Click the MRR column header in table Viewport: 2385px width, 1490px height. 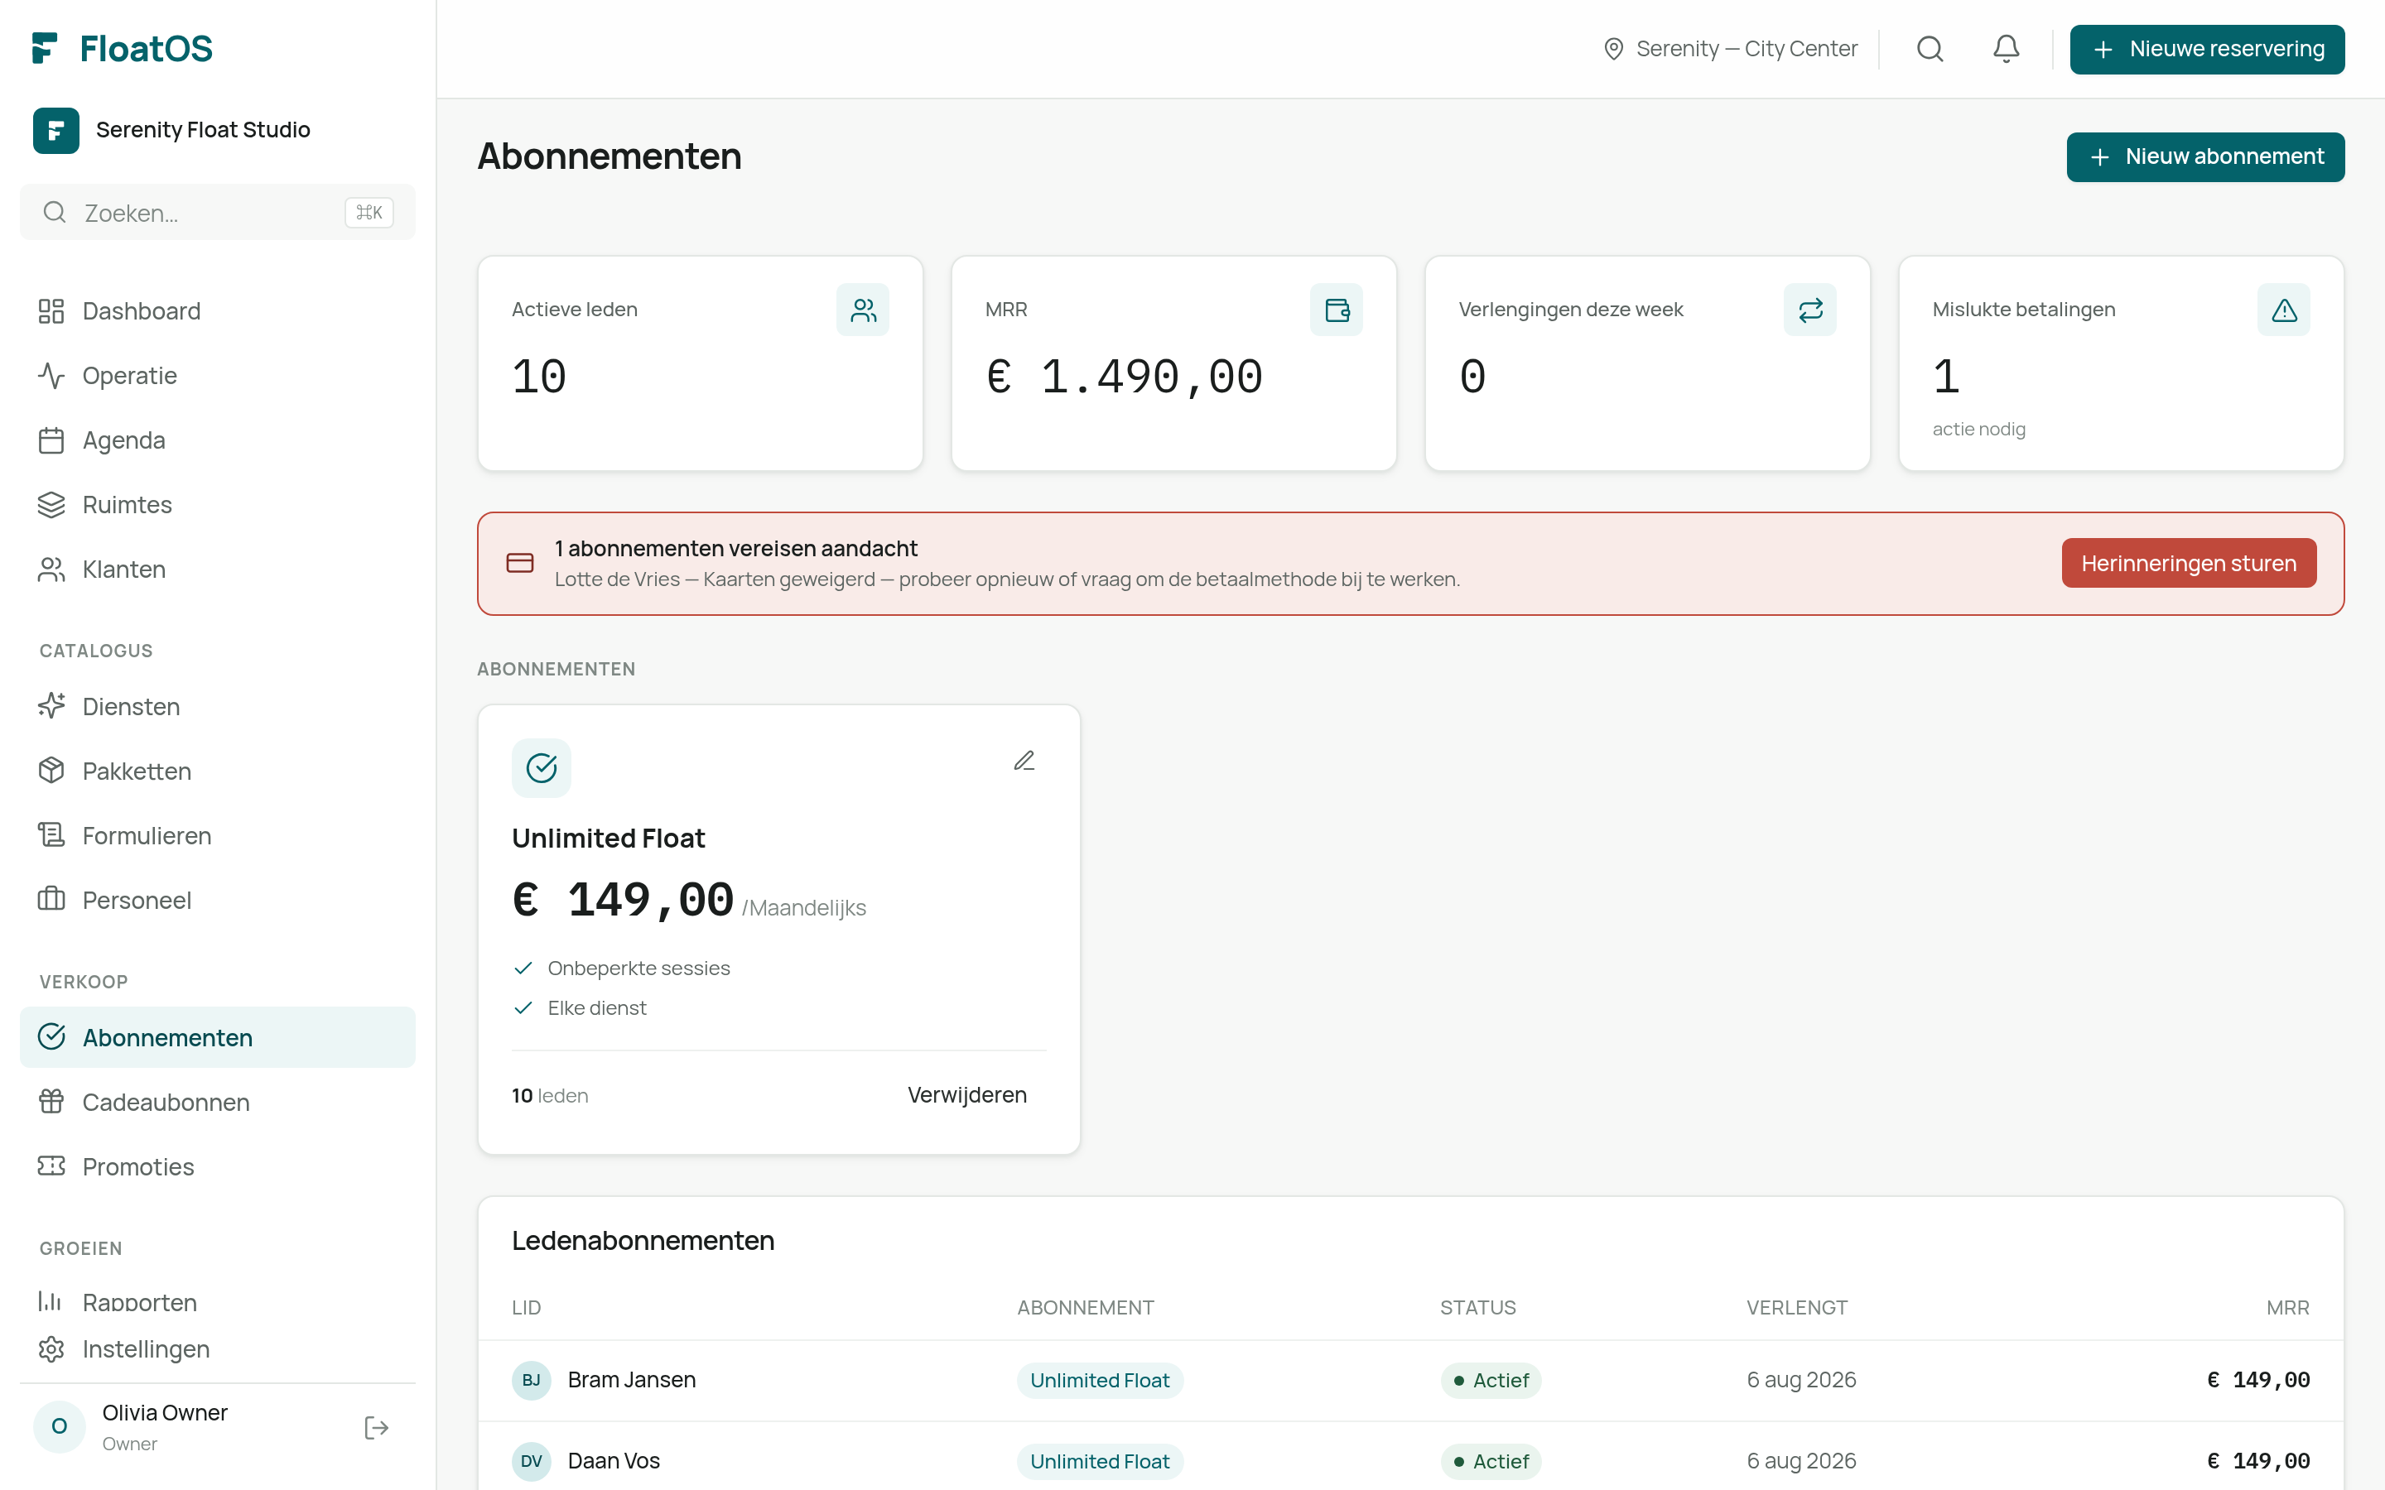pos(2287,1308)
